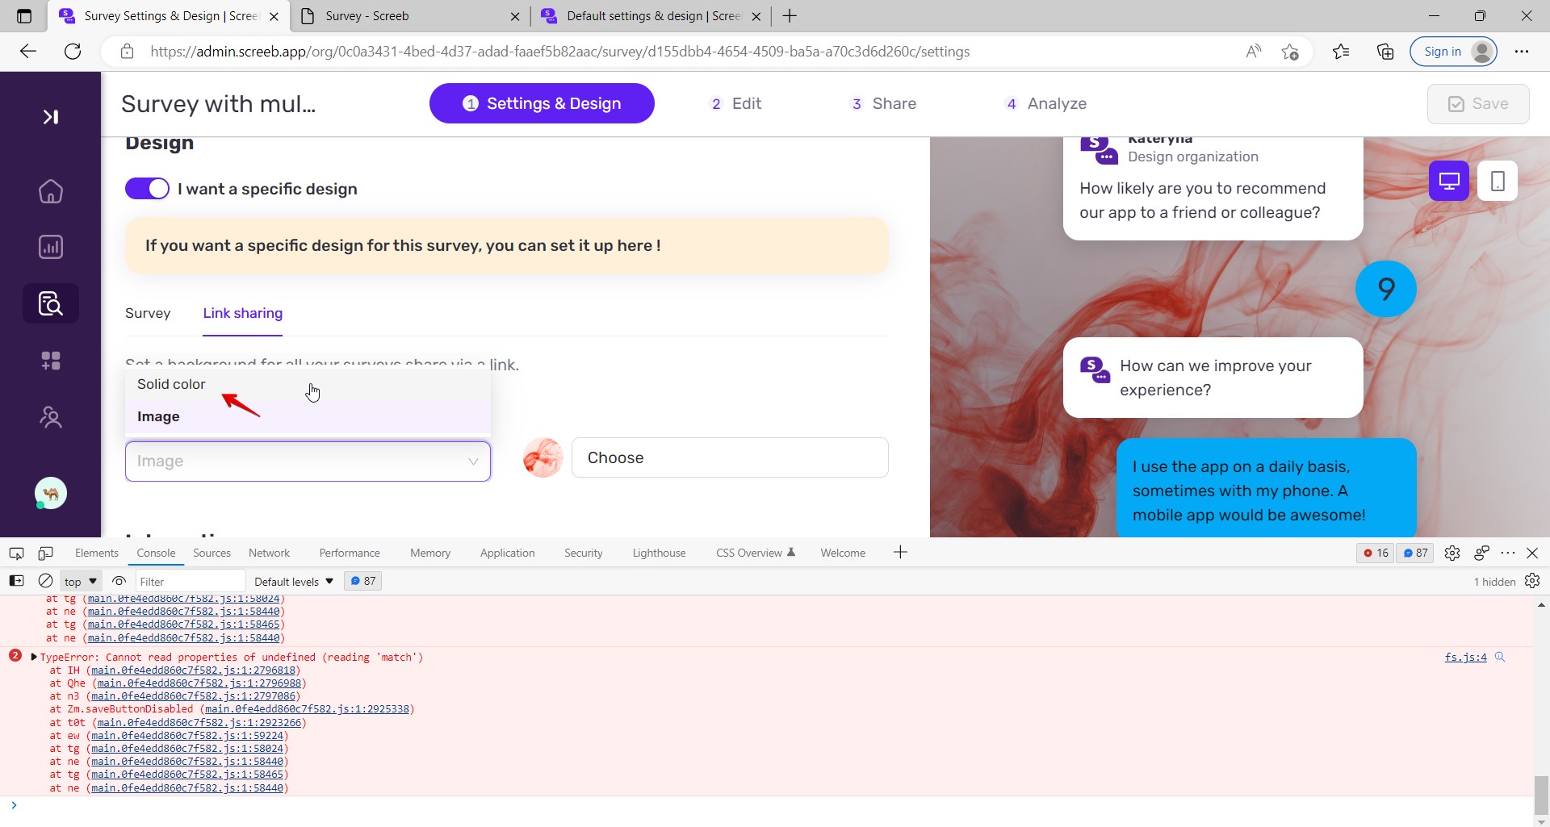The width and height of the screenshot is (1550, 827).
Task: Open the users icon in the sidebar
Action: click(x=50, y=417)
